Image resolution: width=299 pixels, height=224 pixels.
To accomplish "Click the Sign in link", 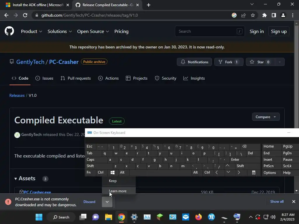I will tap(257, 31).
